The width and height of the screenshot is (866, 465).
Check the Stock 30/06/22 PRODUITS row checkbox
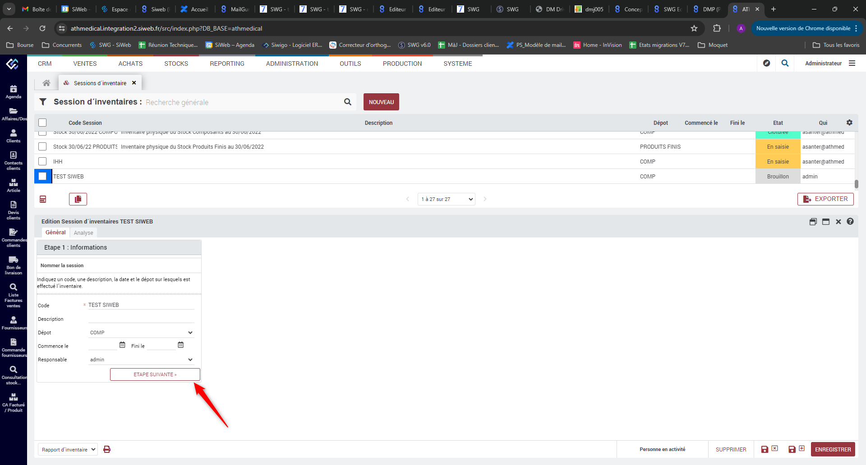pyautogui.click(x=42, y=146)
